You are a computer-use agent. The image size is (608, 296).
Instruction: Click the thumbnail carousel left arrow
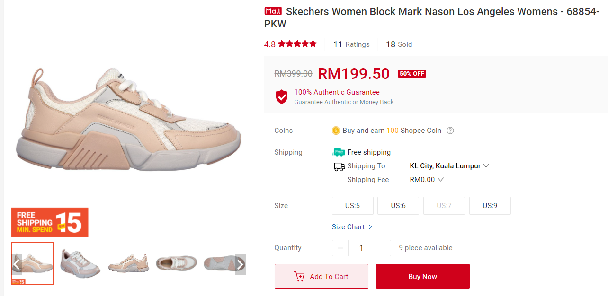(x=17, y=264)
